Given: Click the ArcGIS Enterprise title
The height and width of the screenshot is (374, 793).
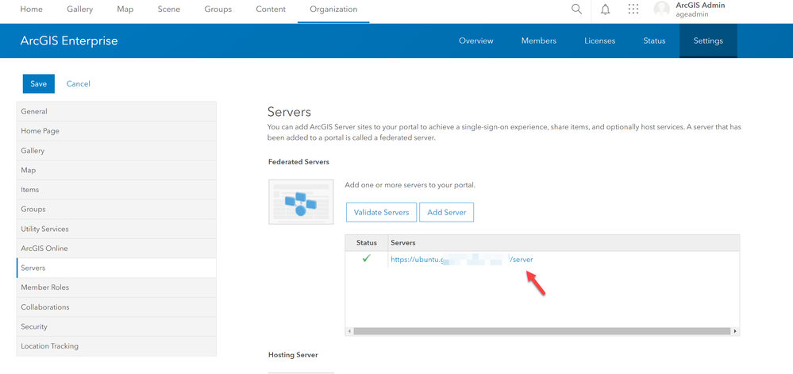Looking at the screenshot, I should tap(69, 41).
